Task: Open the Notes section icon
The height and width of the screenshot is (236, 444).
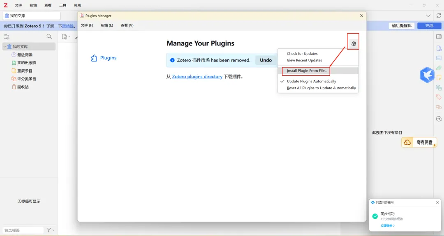Action: (439, 77)
